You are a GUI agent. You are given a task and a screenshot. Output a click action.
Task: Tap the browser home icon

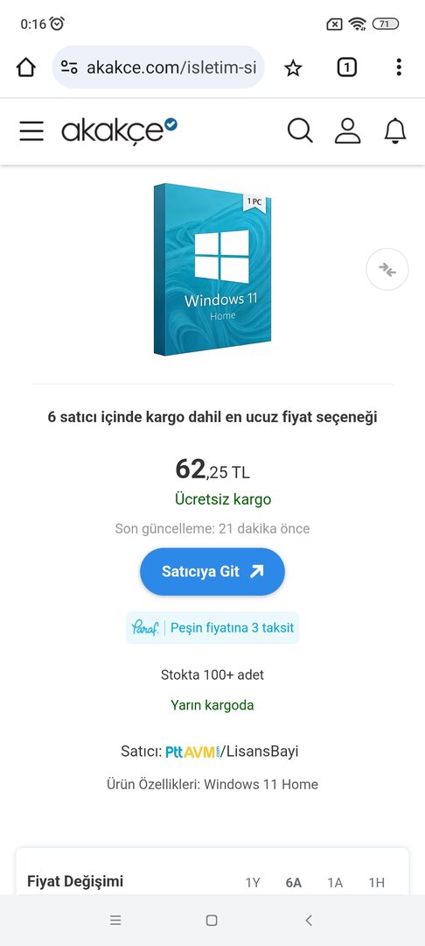coord(26,67)
